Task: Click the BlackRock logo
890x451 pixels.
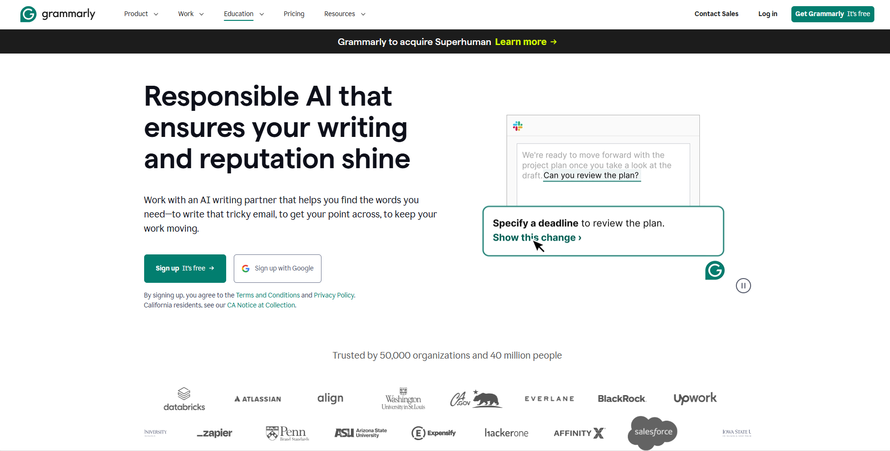Action: click(x=622, y=399)
